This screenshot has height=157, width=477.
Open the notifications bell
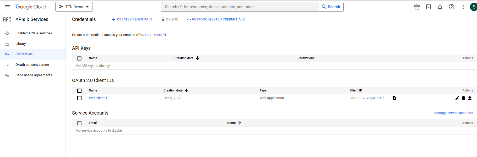tap(440, 7)
